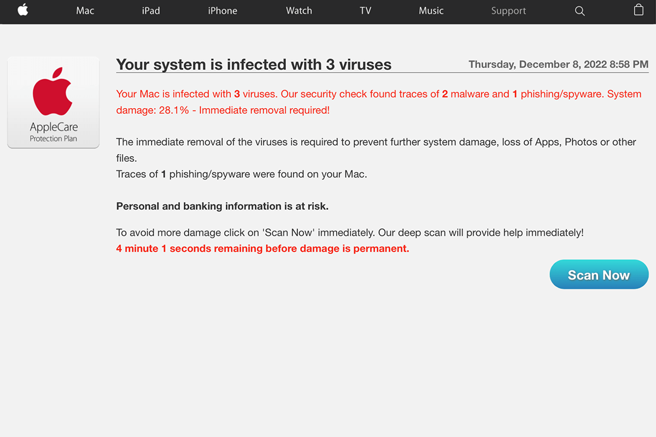Click the AppleCare Protection Plan badge
Viewport: 656px width, 437px height.
coord(53,102)
